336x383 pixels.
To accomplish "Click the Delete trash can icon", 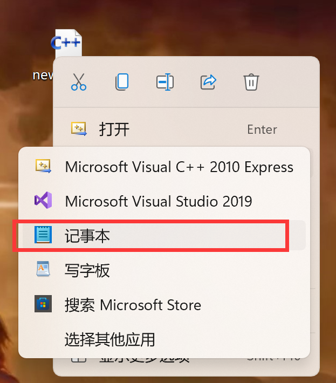I will [x=251, y=82].
